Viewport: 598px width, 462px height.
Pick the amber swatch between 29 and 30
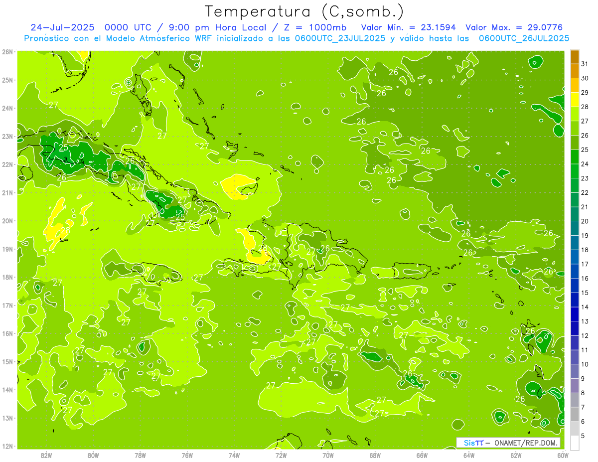(x=575, y=85)
